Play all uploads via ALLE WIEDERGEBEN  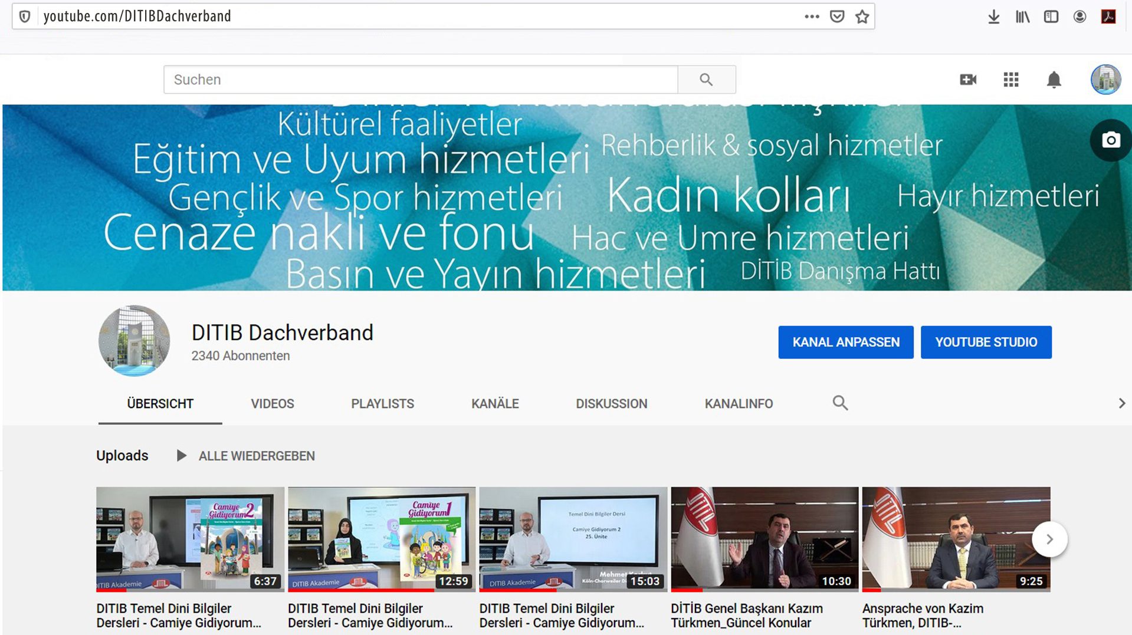256,455
